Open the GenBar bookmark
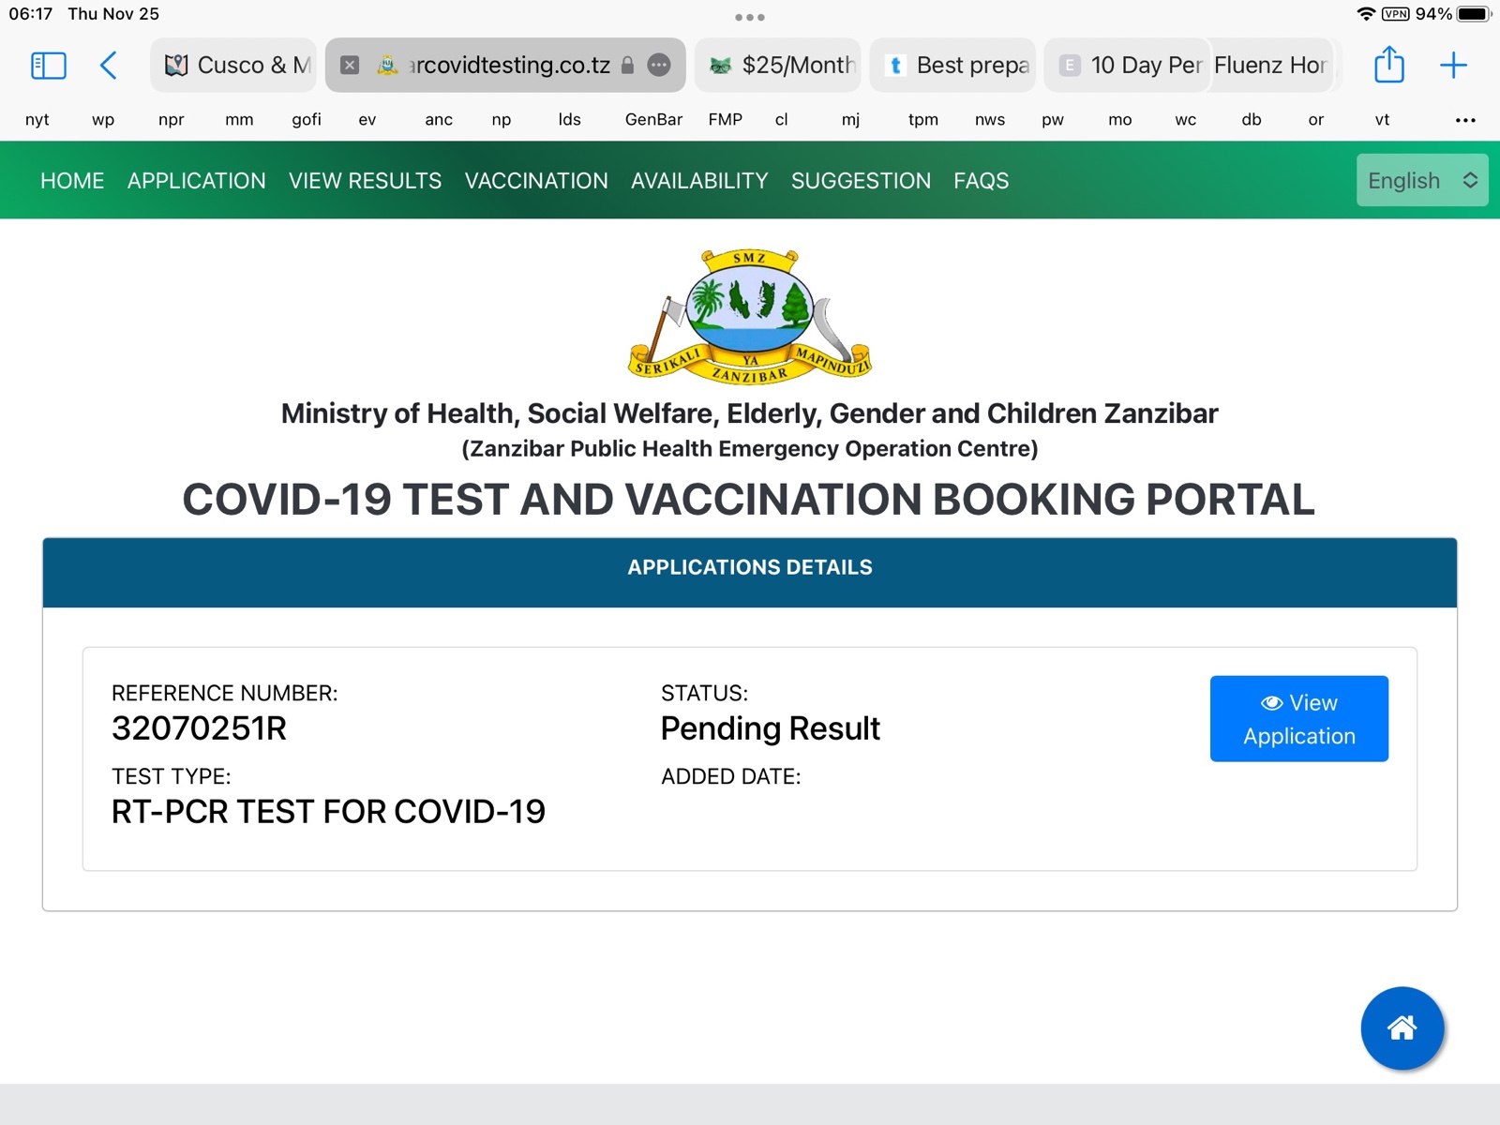Viewport: 1500px width, 1125px height. click(653, 120)
